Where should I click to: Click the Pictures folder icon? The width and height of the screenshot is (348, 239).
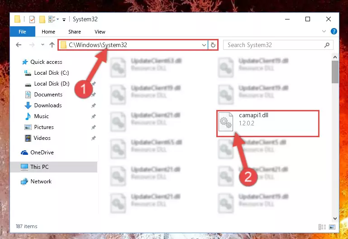tap(28, 127)
